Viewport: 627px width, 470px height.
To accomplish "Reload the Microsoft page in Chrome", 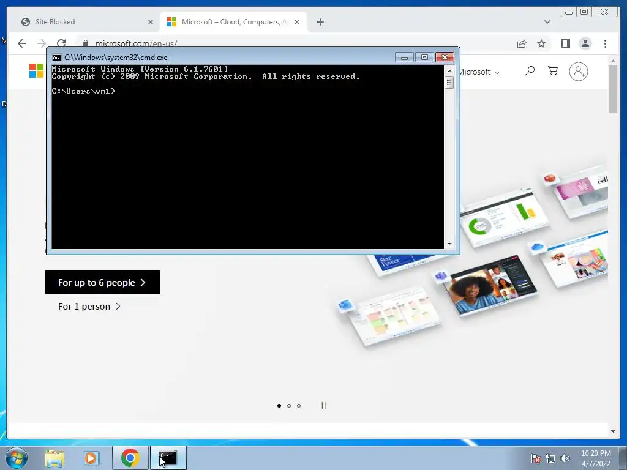I will click(61, 43).
